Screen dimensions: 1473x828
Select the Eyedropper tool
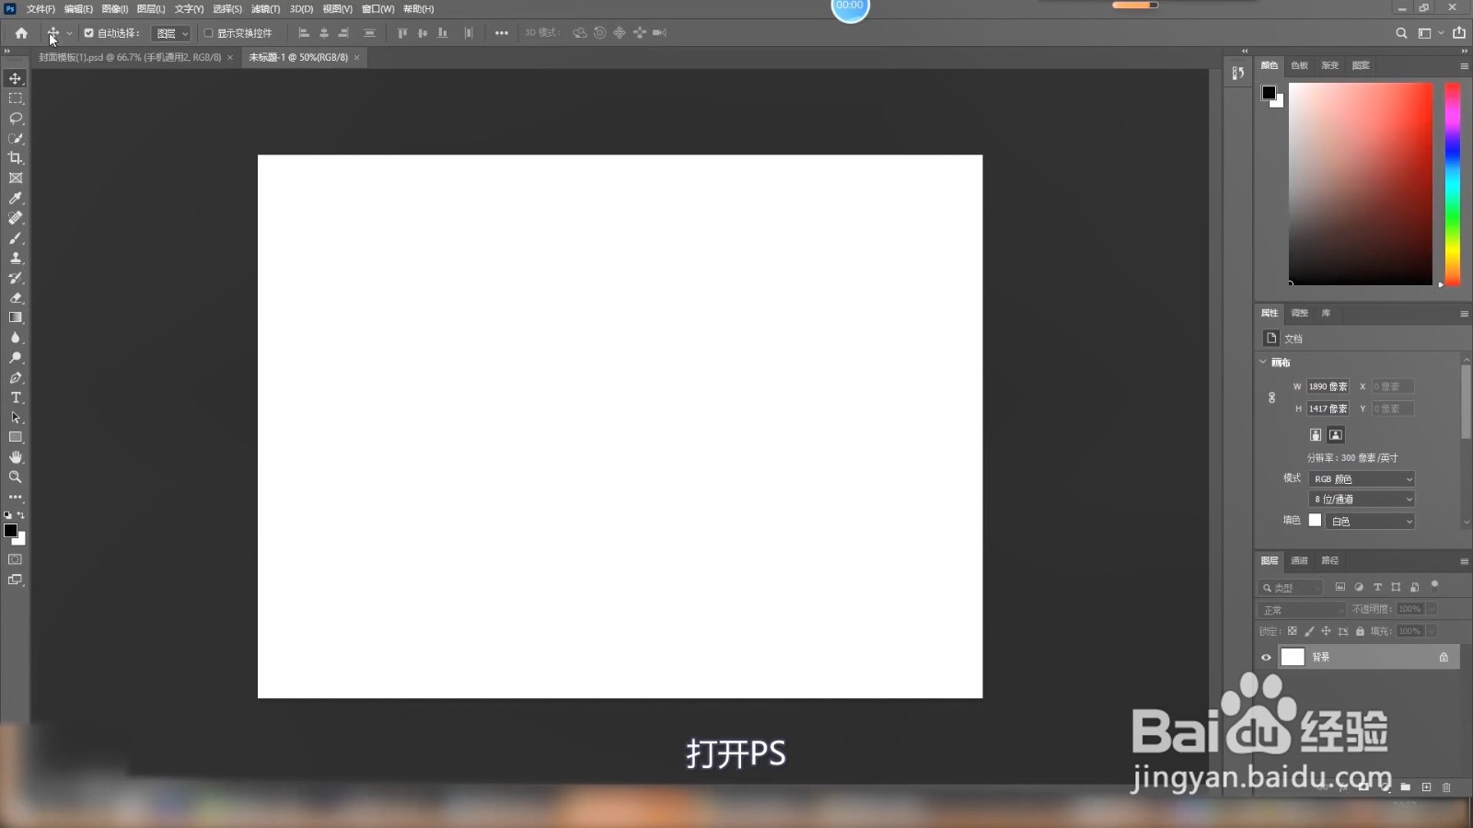coord(16,199)
